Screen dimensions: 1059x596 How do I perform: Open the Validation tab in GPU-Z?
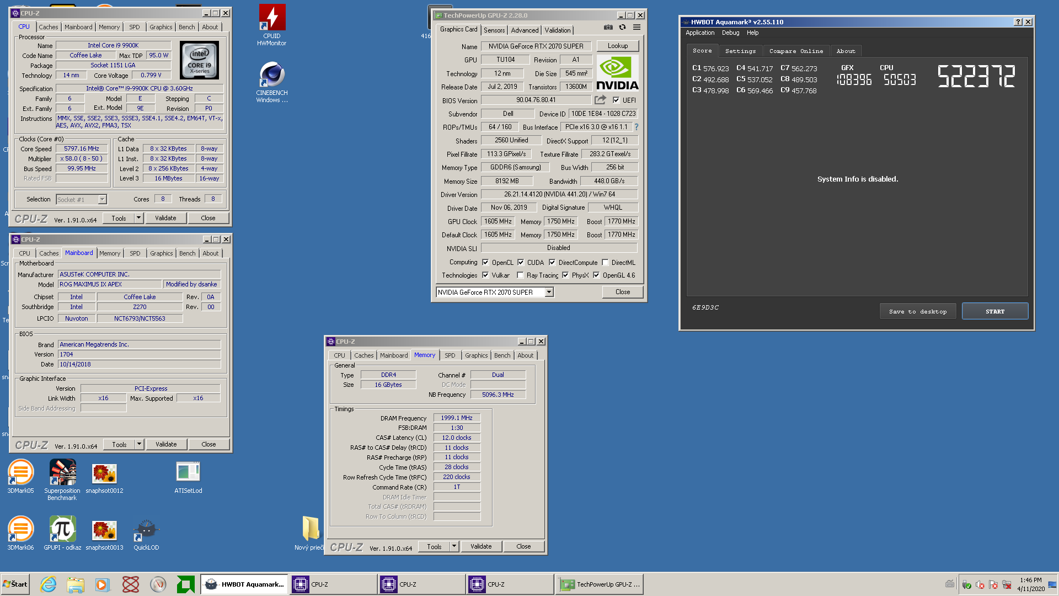click(x=558, y=30)
